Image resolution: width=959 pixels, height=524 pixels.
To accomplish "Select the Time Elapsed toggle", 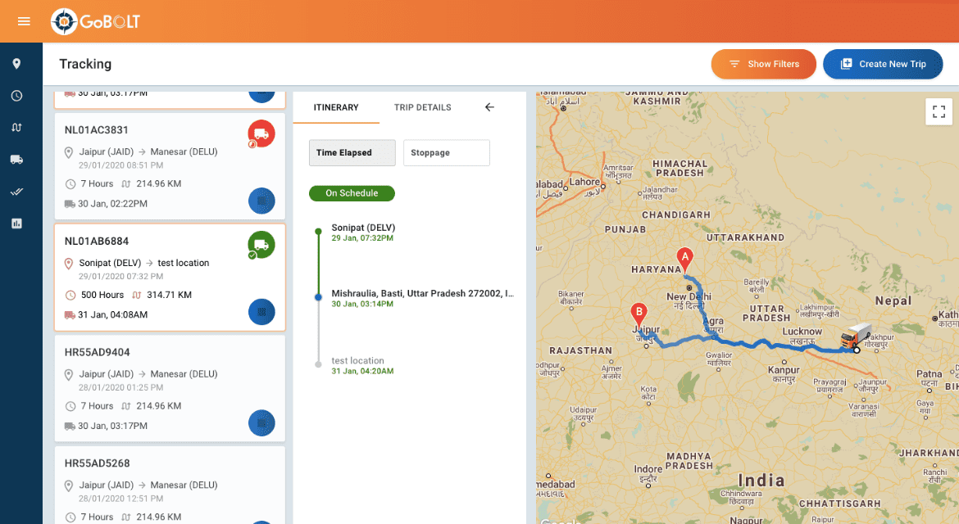I will pos(352,153).
